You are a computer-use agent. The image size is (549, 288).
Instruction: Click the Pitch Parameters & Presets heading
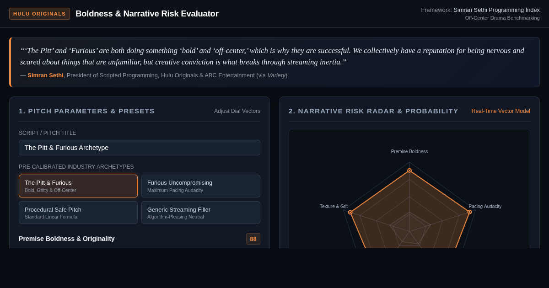coord(87,111)
